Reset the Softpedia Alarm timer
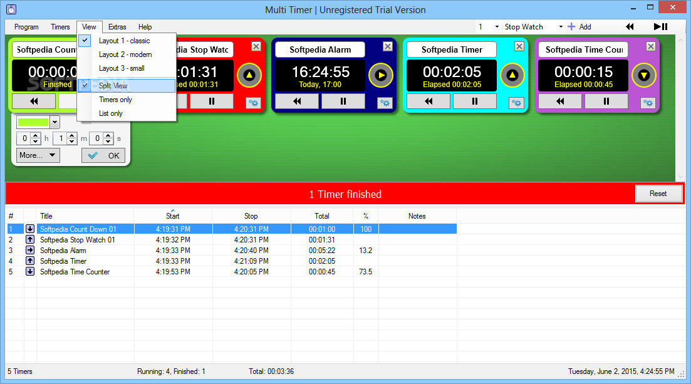Screen dimensions: 691x384 pos(297,101)
